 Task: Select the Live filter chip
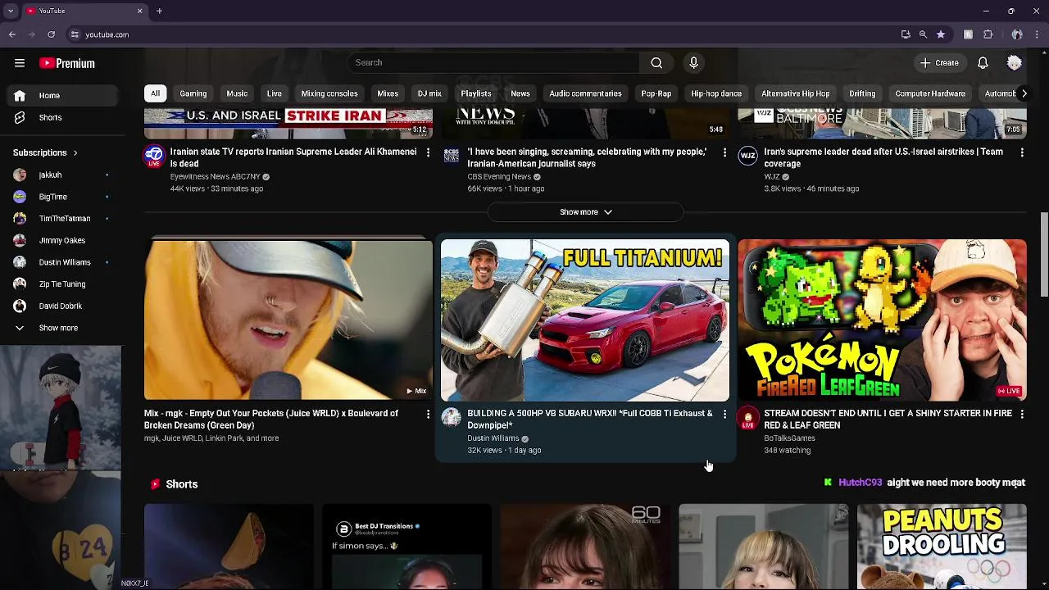pyautogui.click(x=275, y=93)
